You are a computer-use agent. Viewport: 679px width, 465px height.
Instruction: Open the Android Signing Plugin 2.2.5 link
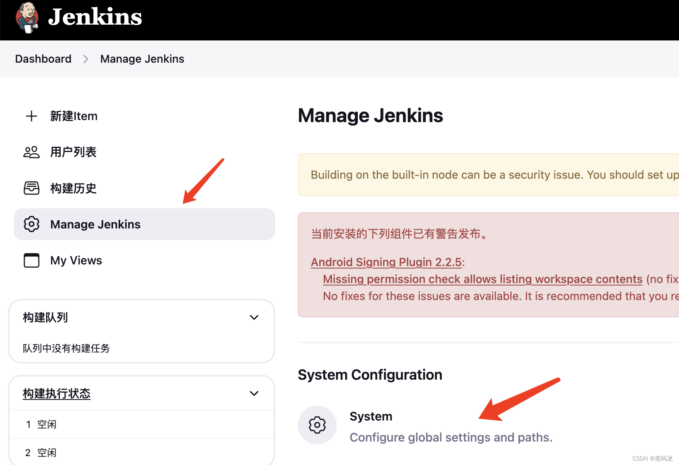[386, 262]
